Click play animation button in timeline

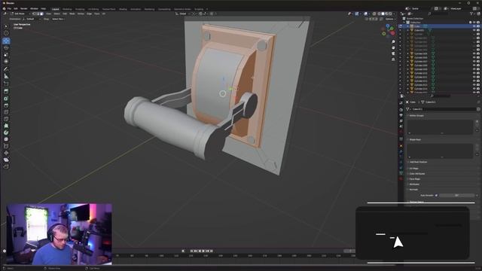point(203,251)
